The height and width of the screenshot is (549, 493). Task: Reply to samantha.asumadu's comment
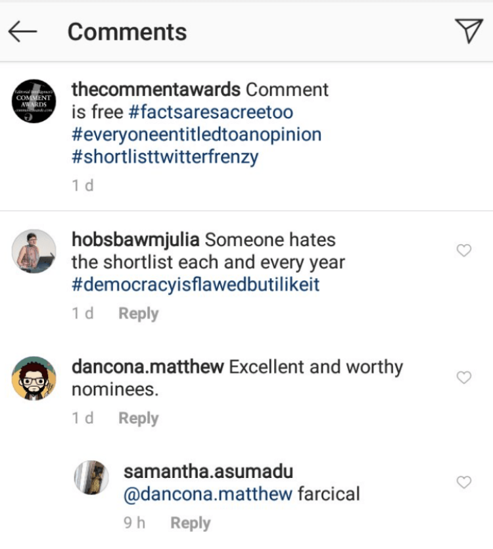[190, 523]
